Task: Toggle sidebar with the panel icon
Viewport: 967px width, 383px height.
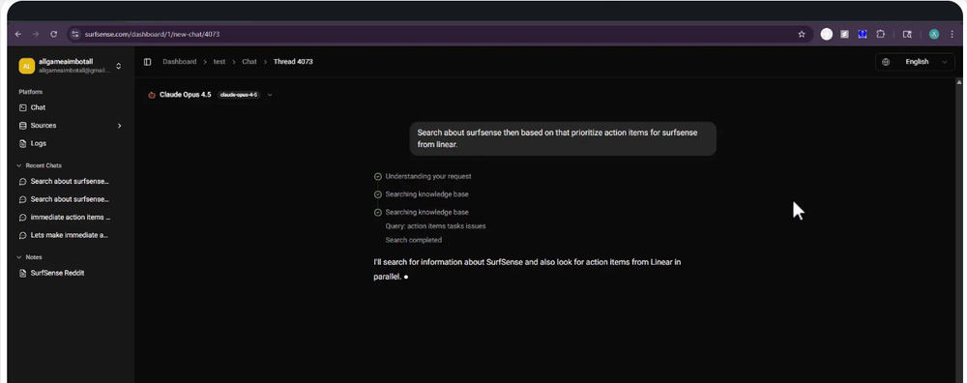Action: point(147,62)
